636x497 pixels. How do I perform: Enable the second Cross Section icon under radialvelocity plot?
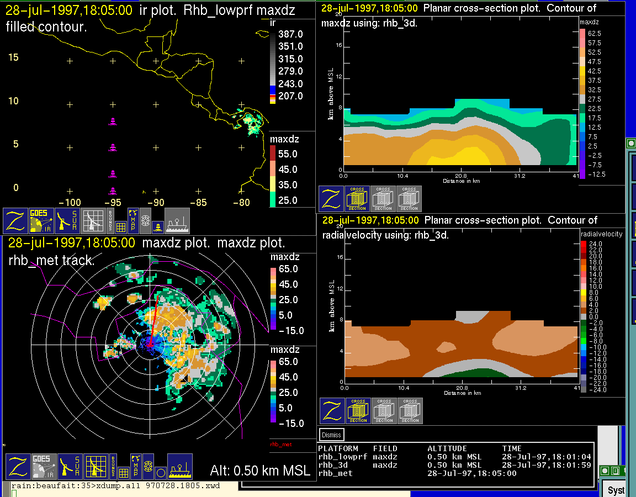coord(384,411)
